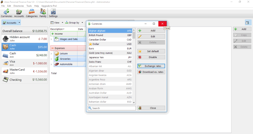Click currency list scroll up arrow
This screenshot has height=134, width=253.
[134, 30]
